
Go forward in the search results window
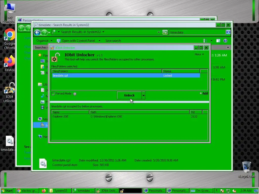[44, 32]
